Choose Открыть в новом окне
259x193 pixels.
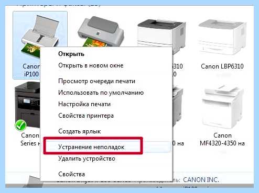[x=91, y=65]
